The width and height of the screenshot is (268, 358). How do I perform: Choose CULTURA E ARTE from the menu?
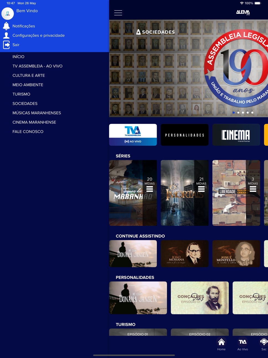[x=29, y=75]
